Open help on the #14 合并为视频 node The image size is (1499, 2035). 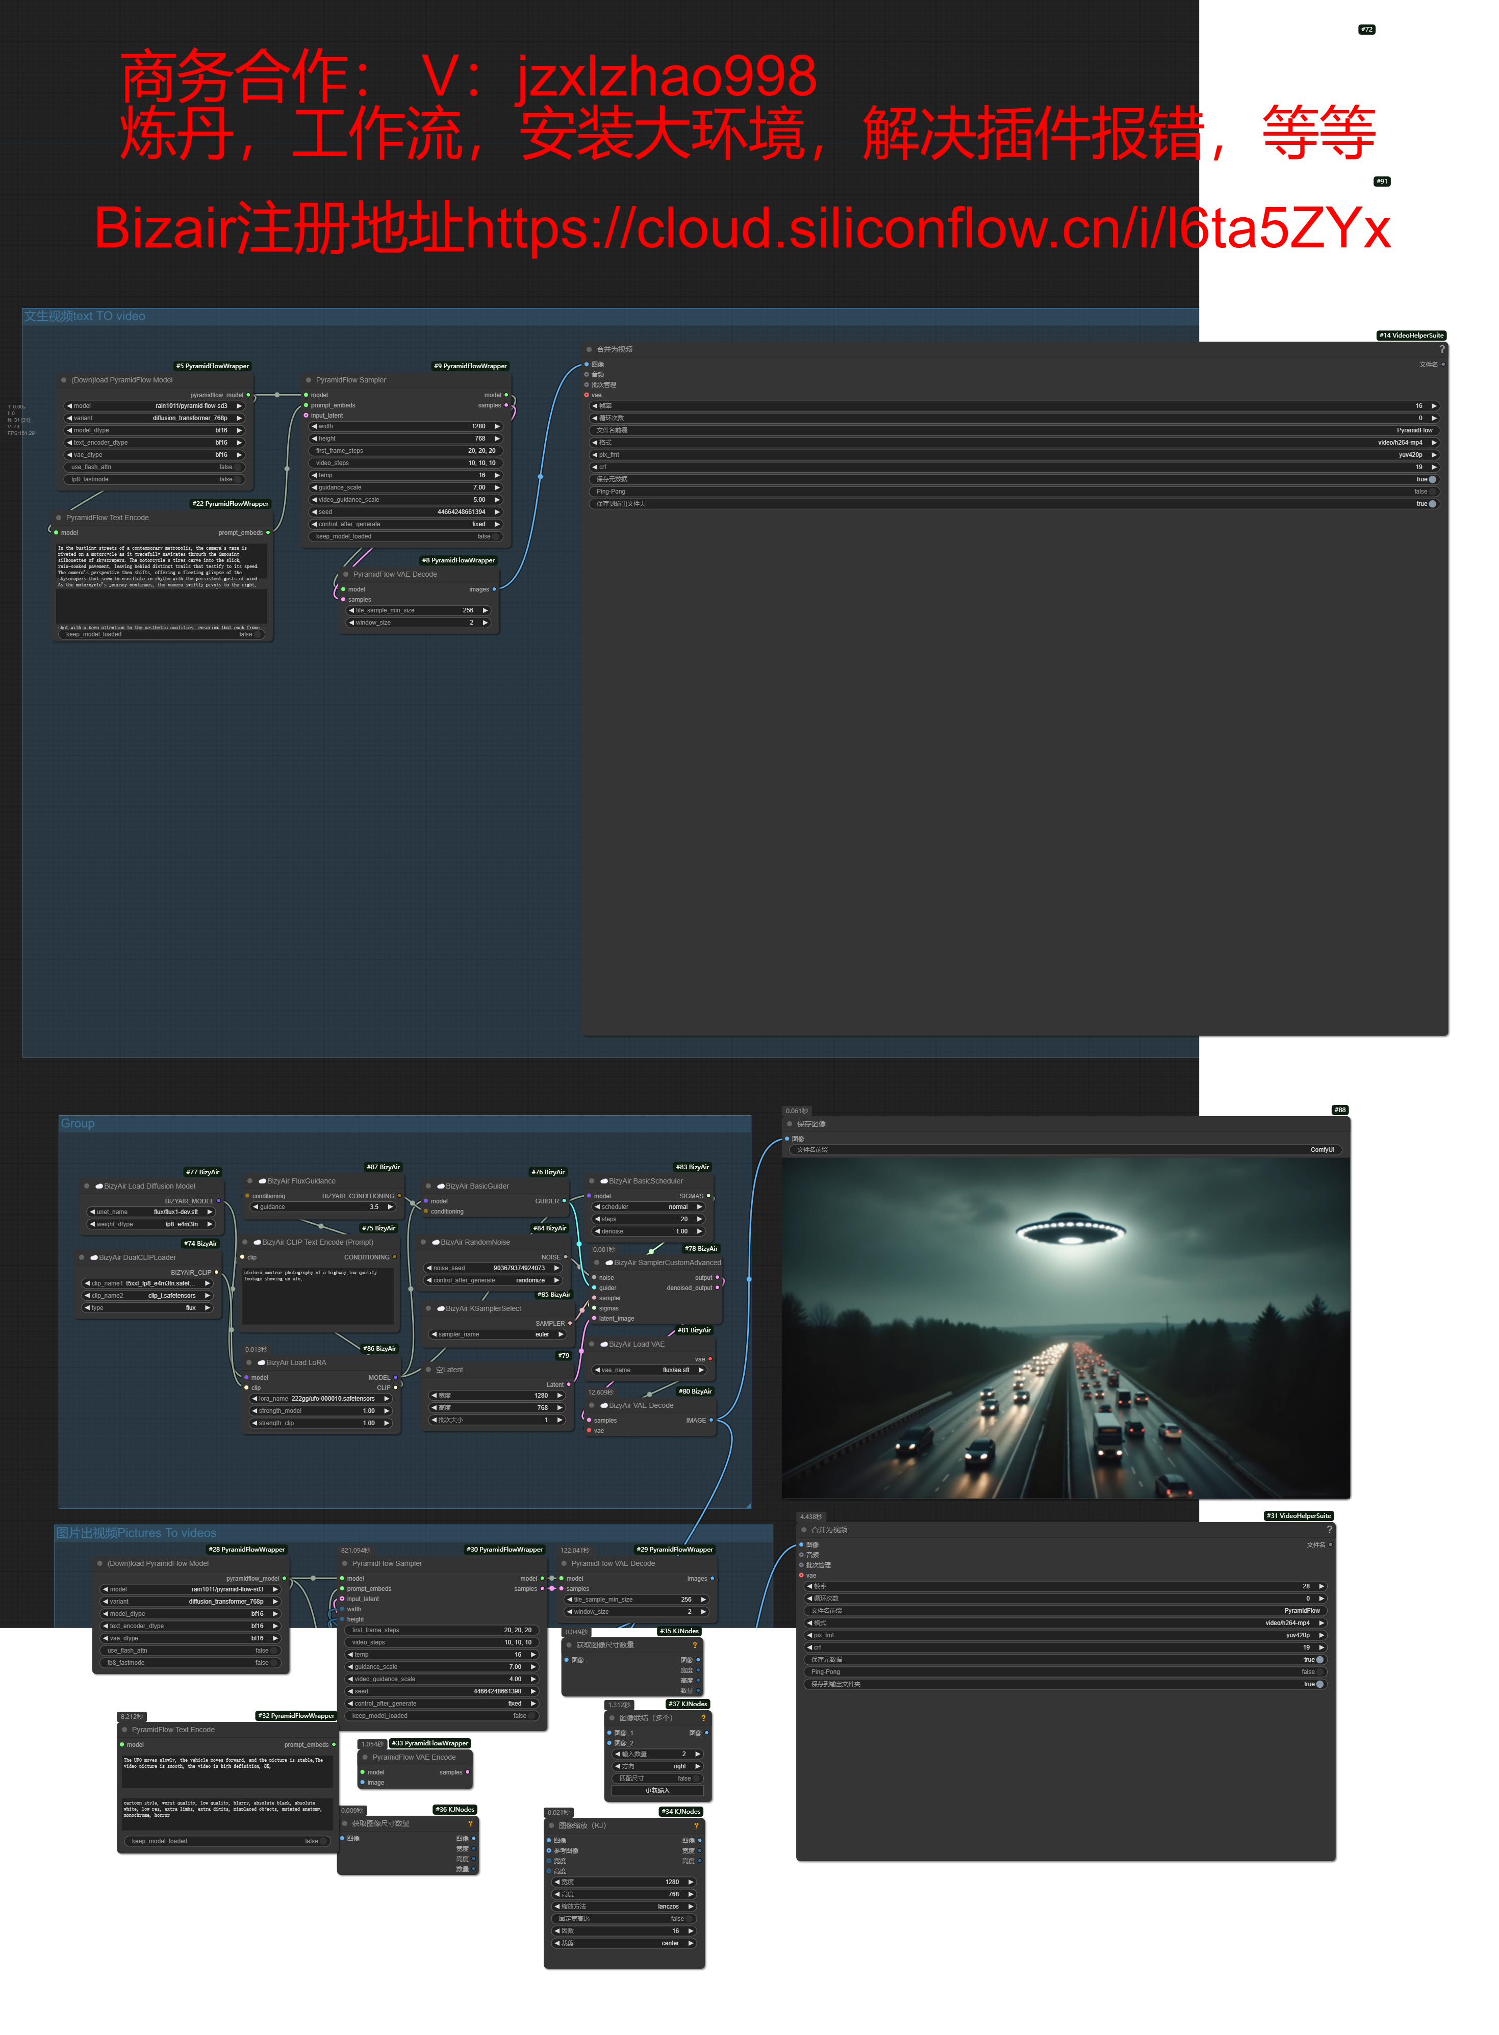tap(1441, 349)
